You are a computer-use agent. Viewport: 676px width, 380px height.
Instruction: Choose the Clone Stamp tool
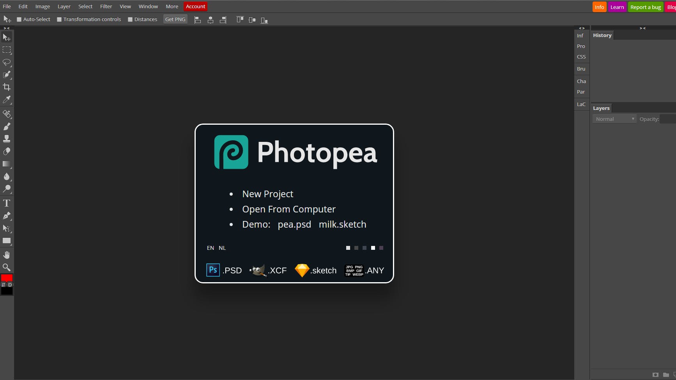tap(6, 138)
